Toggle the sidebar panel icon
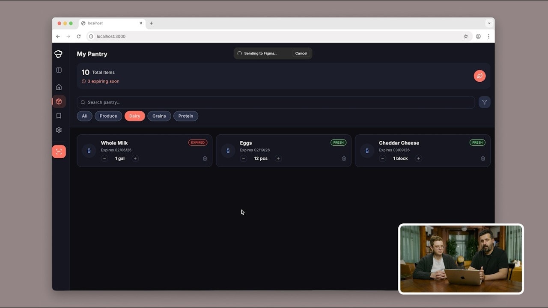Viewport: 548px width, 308px height. tap(59, 70)
